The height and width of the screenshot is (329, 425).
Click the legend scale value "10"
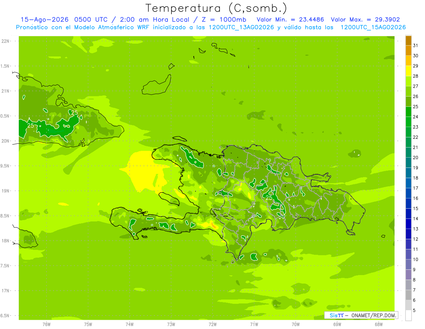click(415, 259)
